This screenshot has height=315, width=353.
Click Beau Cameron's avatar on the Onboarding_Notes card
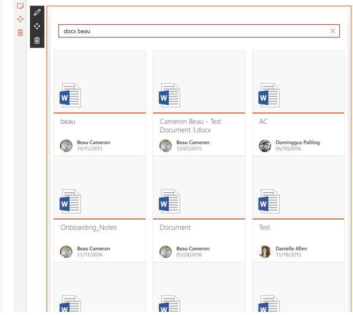(x=66, y=252)
